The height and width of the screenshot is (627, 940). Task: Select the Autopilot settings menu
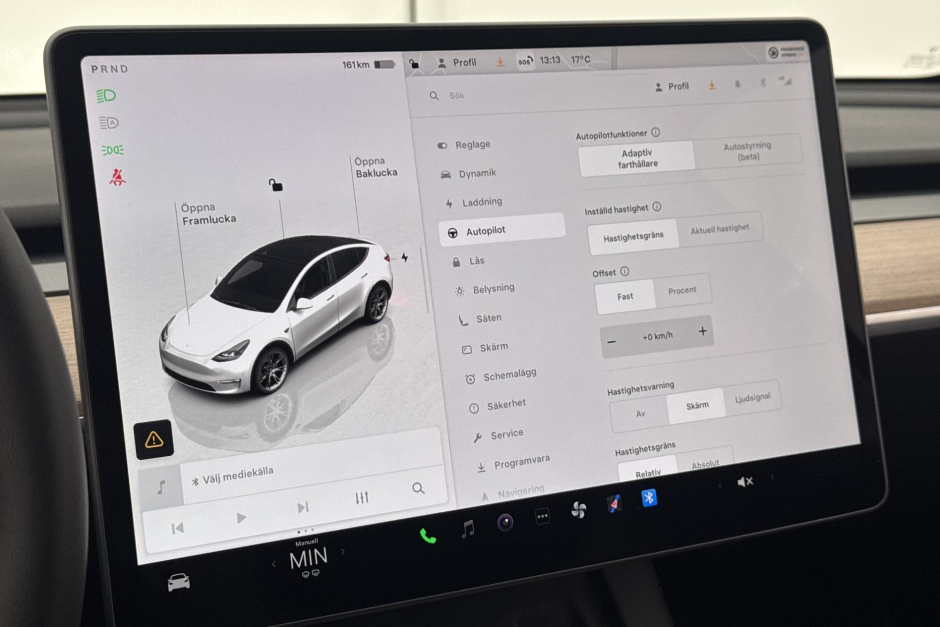click(x=502, y=230)
